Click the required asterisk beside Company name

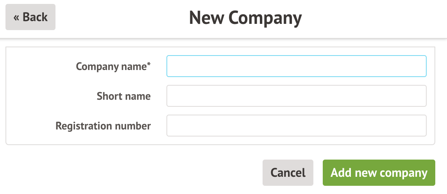(149, 65)
